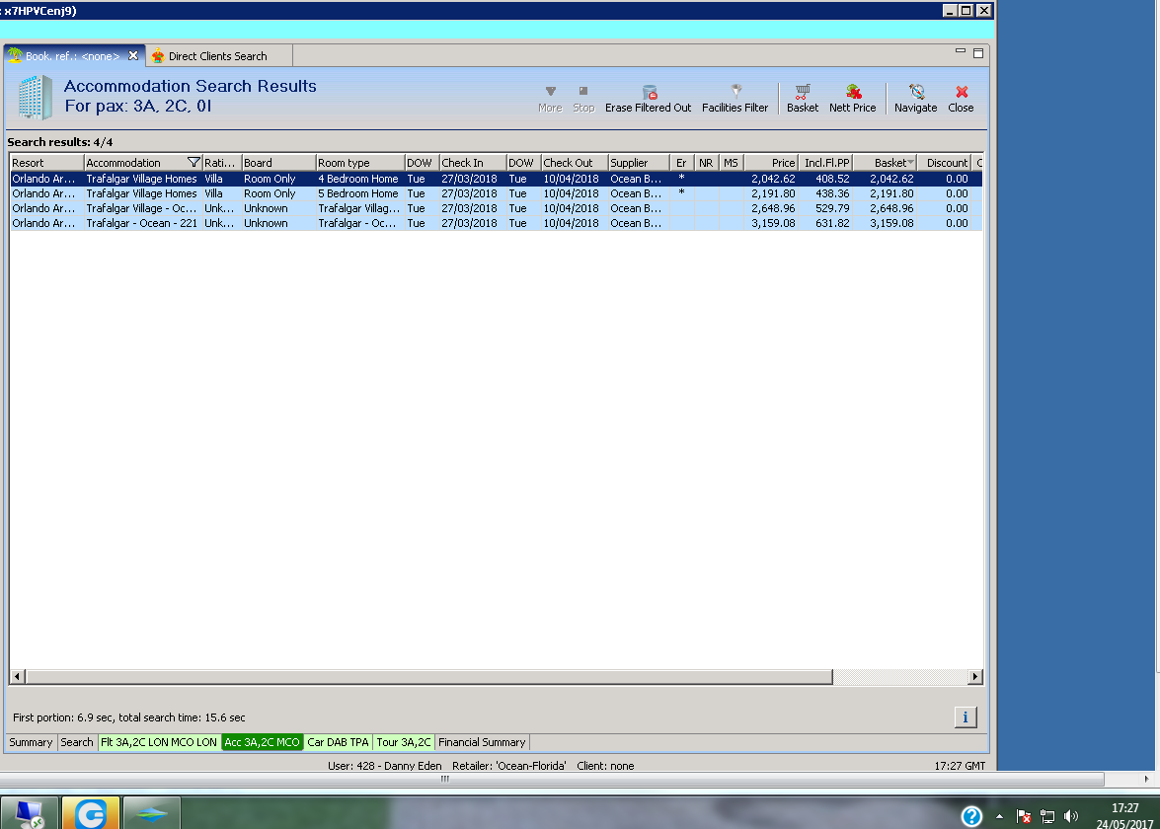Sort by Room type column header

coord(360,163)
